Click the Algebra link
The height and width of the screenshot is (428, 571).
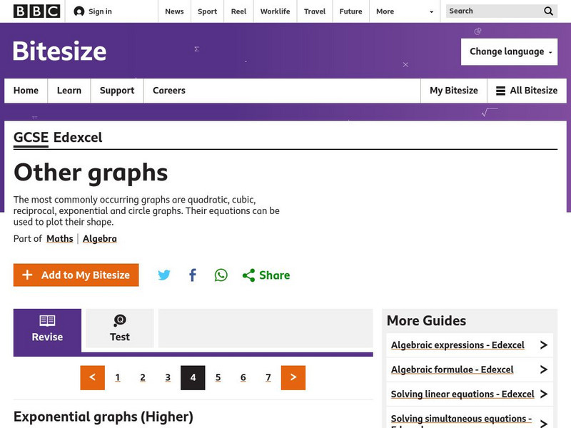100,239
